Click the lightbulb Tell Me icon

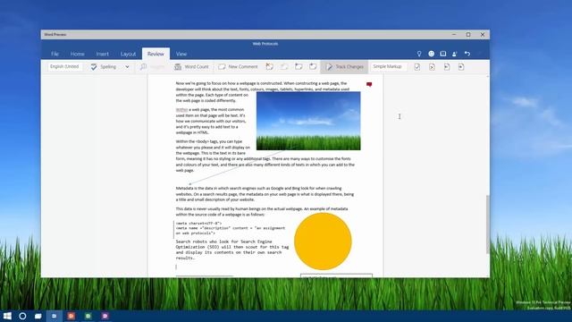click(419, 54)
